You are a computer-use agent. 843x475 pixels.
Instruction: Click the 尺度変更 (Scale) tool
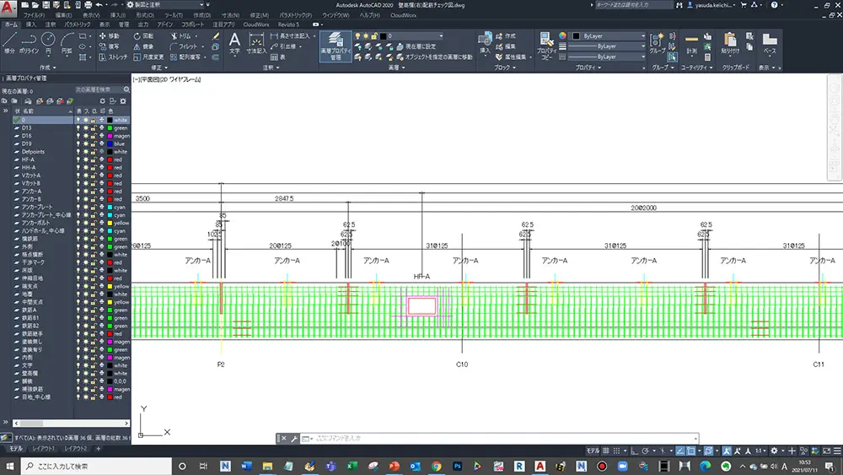148,57
